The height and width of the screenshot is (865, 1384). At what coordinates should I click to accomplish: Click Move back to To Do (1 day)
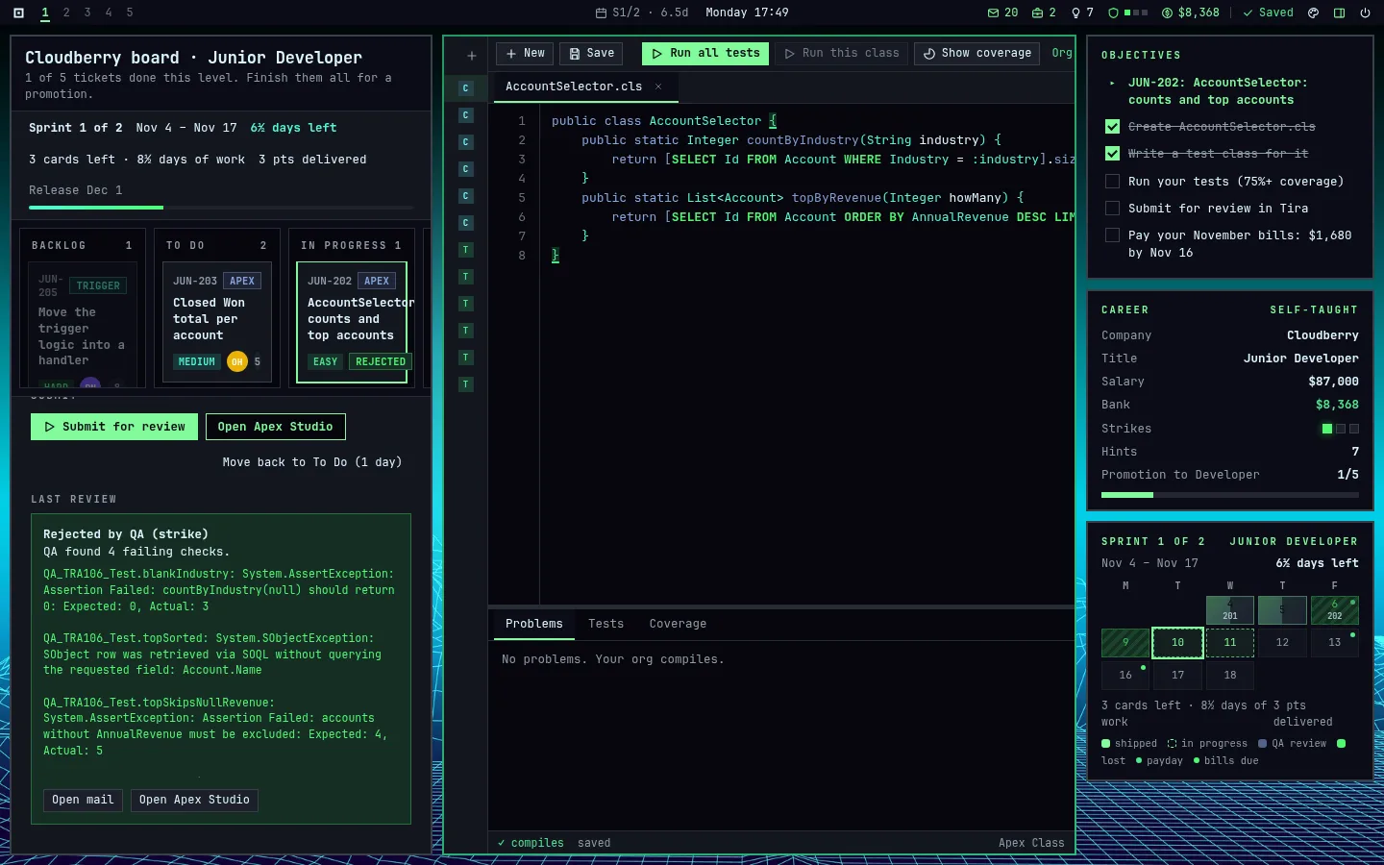[x=312, y=462]
